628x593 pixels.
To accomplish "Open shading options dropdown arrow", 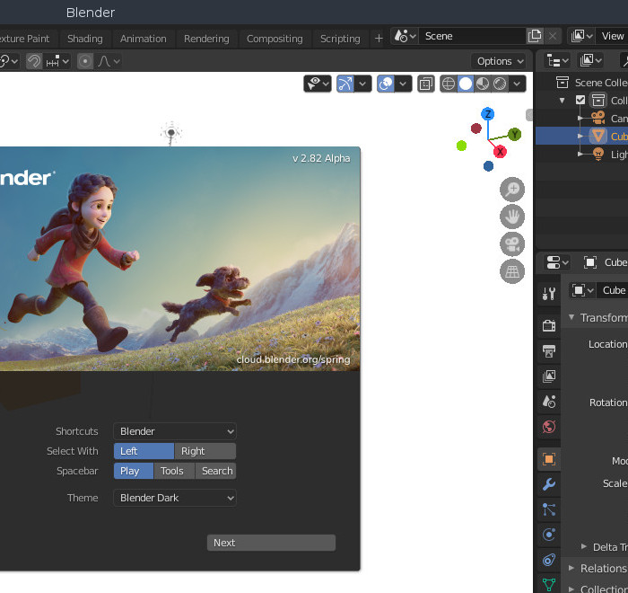I will [x=517, y=84].
